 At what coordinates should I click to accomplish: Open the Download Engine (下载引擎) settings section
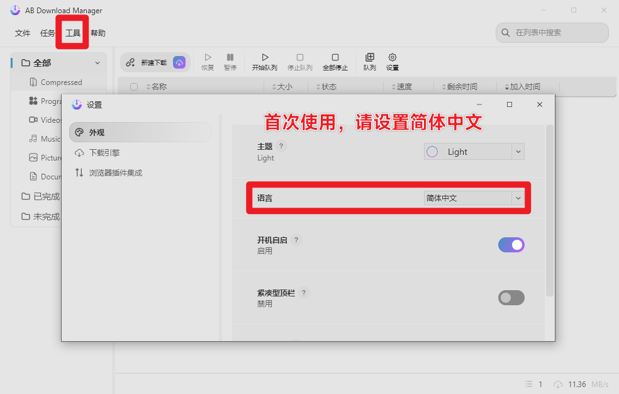[140, 152]
